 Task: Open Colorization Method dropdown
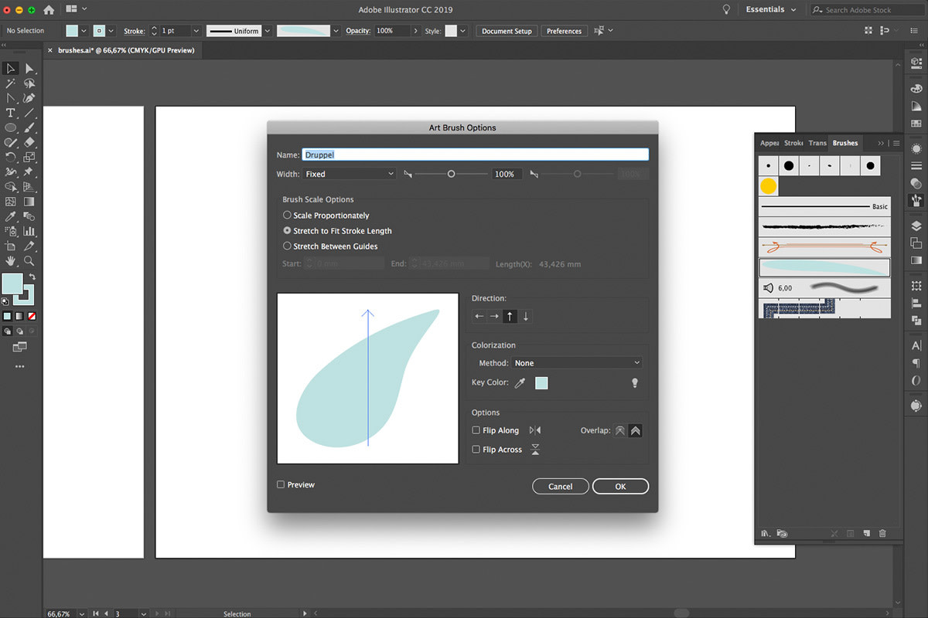point(578,363)
